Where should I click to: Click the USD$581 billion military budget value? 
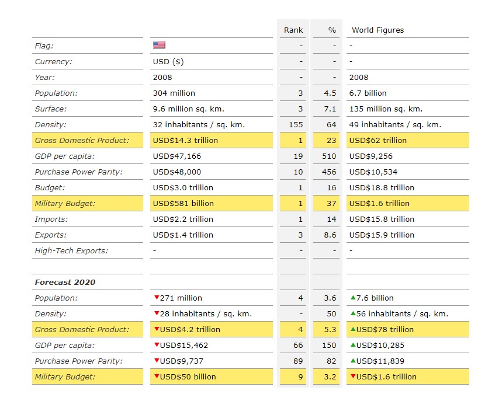pos(183,203)
